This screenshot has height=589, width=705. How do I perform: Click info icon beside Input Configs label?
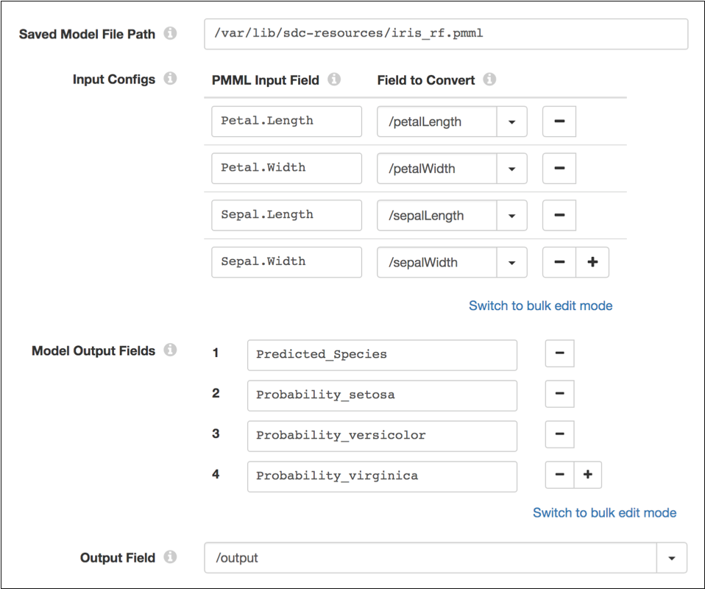point(171,79)
